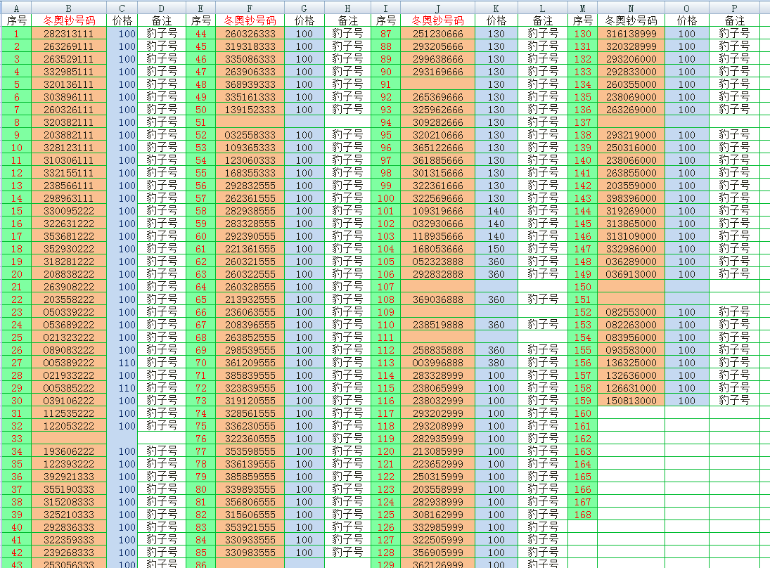The width and height of the screenshot is (770, 568).
Task: Select the 361209555 cell
Action: click(250, 363)
